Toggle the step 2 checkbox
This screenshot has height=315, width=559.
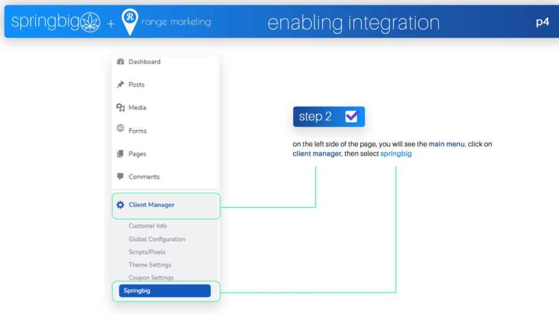[x=352, y=116]
